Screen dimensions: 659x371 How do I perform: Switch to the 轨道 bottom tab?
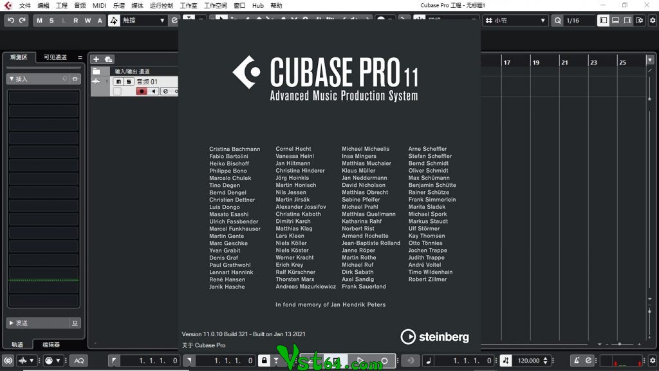click(x=17, y=345)
